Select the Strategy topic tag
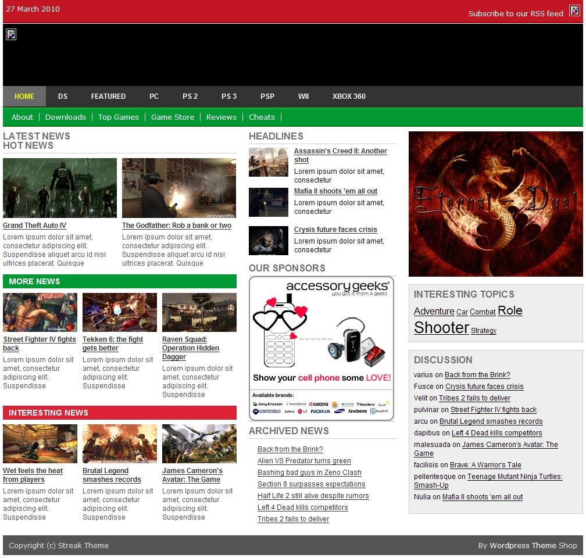The height and width of the screenshot is (558, 586). (x=484, y=330)
